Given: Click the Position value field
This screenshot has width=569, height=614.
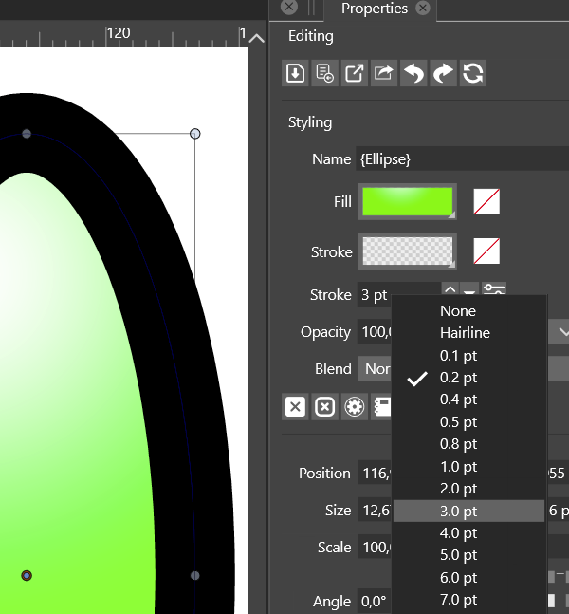Looking at the screenshot, I should click(x=375, y=473).
